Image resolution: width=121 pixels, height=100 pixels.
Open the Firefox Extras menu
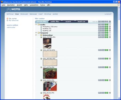43,5
